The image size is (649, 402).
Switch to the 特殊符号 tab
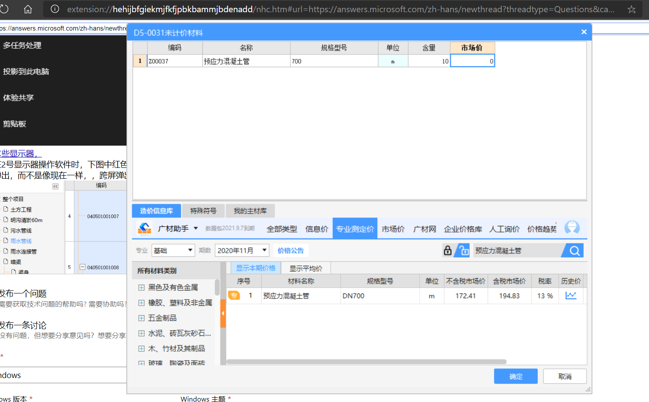tap(203, 211)
